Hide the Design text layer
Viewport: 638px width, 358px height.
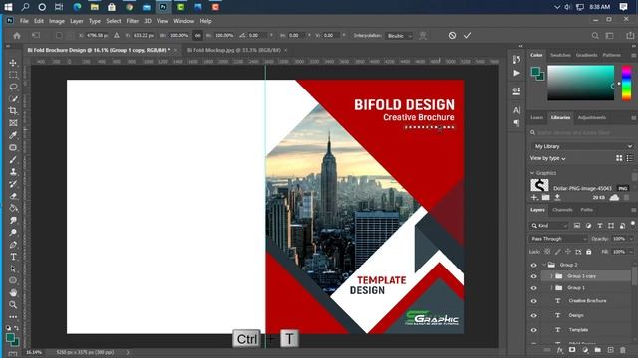[x=534, y=315]
